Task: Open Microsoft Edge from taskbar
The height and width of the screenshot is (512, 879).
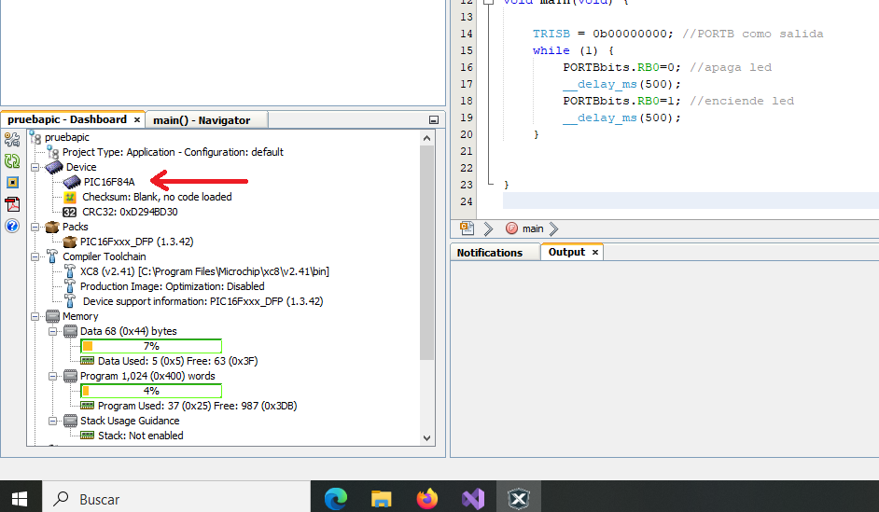Action: 336,498
